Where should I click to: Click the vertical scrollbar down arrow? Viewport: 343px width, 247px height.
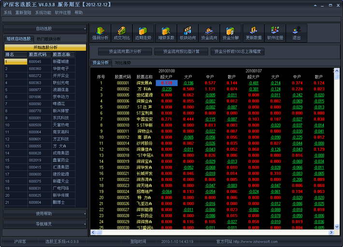click(x=337, y=227)
